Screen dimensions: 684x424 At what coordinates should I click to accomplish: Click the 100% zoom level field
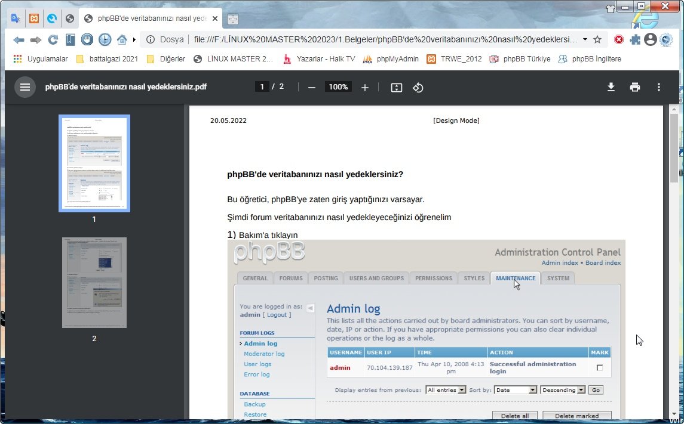[338, 86]
